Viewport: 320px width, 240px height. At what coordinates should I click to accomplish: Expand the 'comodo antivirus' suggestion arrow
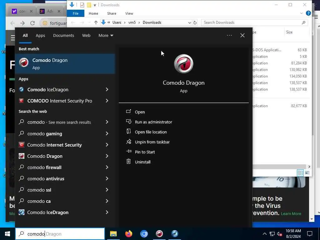click(x=107, y=178)
